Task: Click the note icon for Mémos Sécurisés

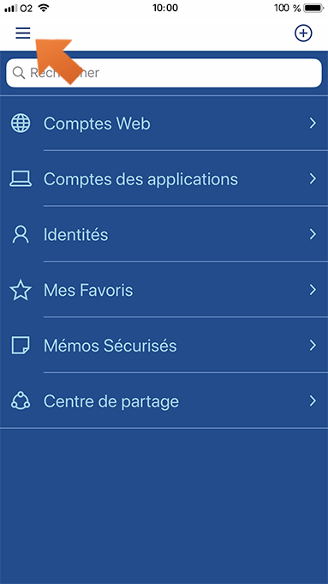Action: (21, 346)
